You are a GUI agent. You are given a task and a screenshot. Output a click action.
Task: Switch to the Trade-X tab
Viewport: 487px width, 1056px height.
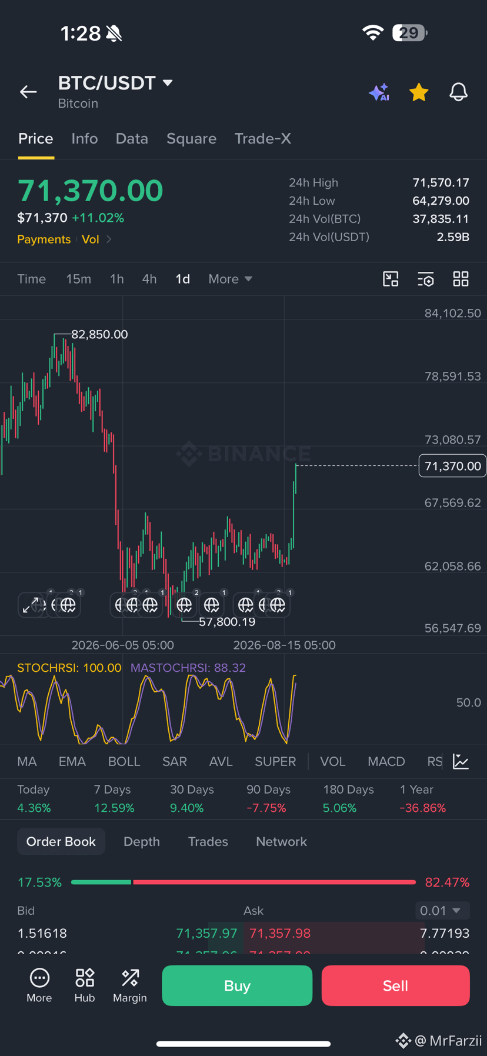(263, 139)
